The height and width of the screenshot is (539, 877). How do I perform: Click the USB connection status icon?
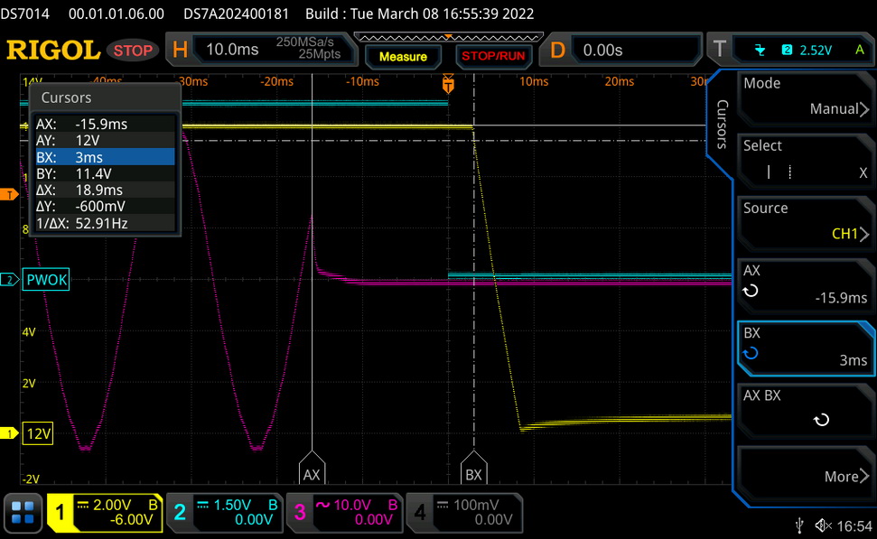coord(800,525)
